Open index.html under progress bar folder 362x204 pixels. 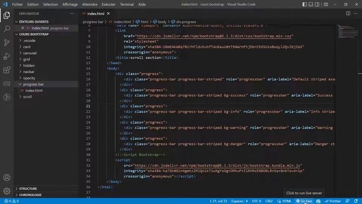46,91
